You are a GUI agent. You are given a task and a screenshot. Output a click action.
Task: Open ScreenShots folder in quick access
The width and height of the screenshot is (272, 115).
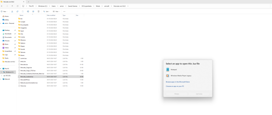coord(8,51)
